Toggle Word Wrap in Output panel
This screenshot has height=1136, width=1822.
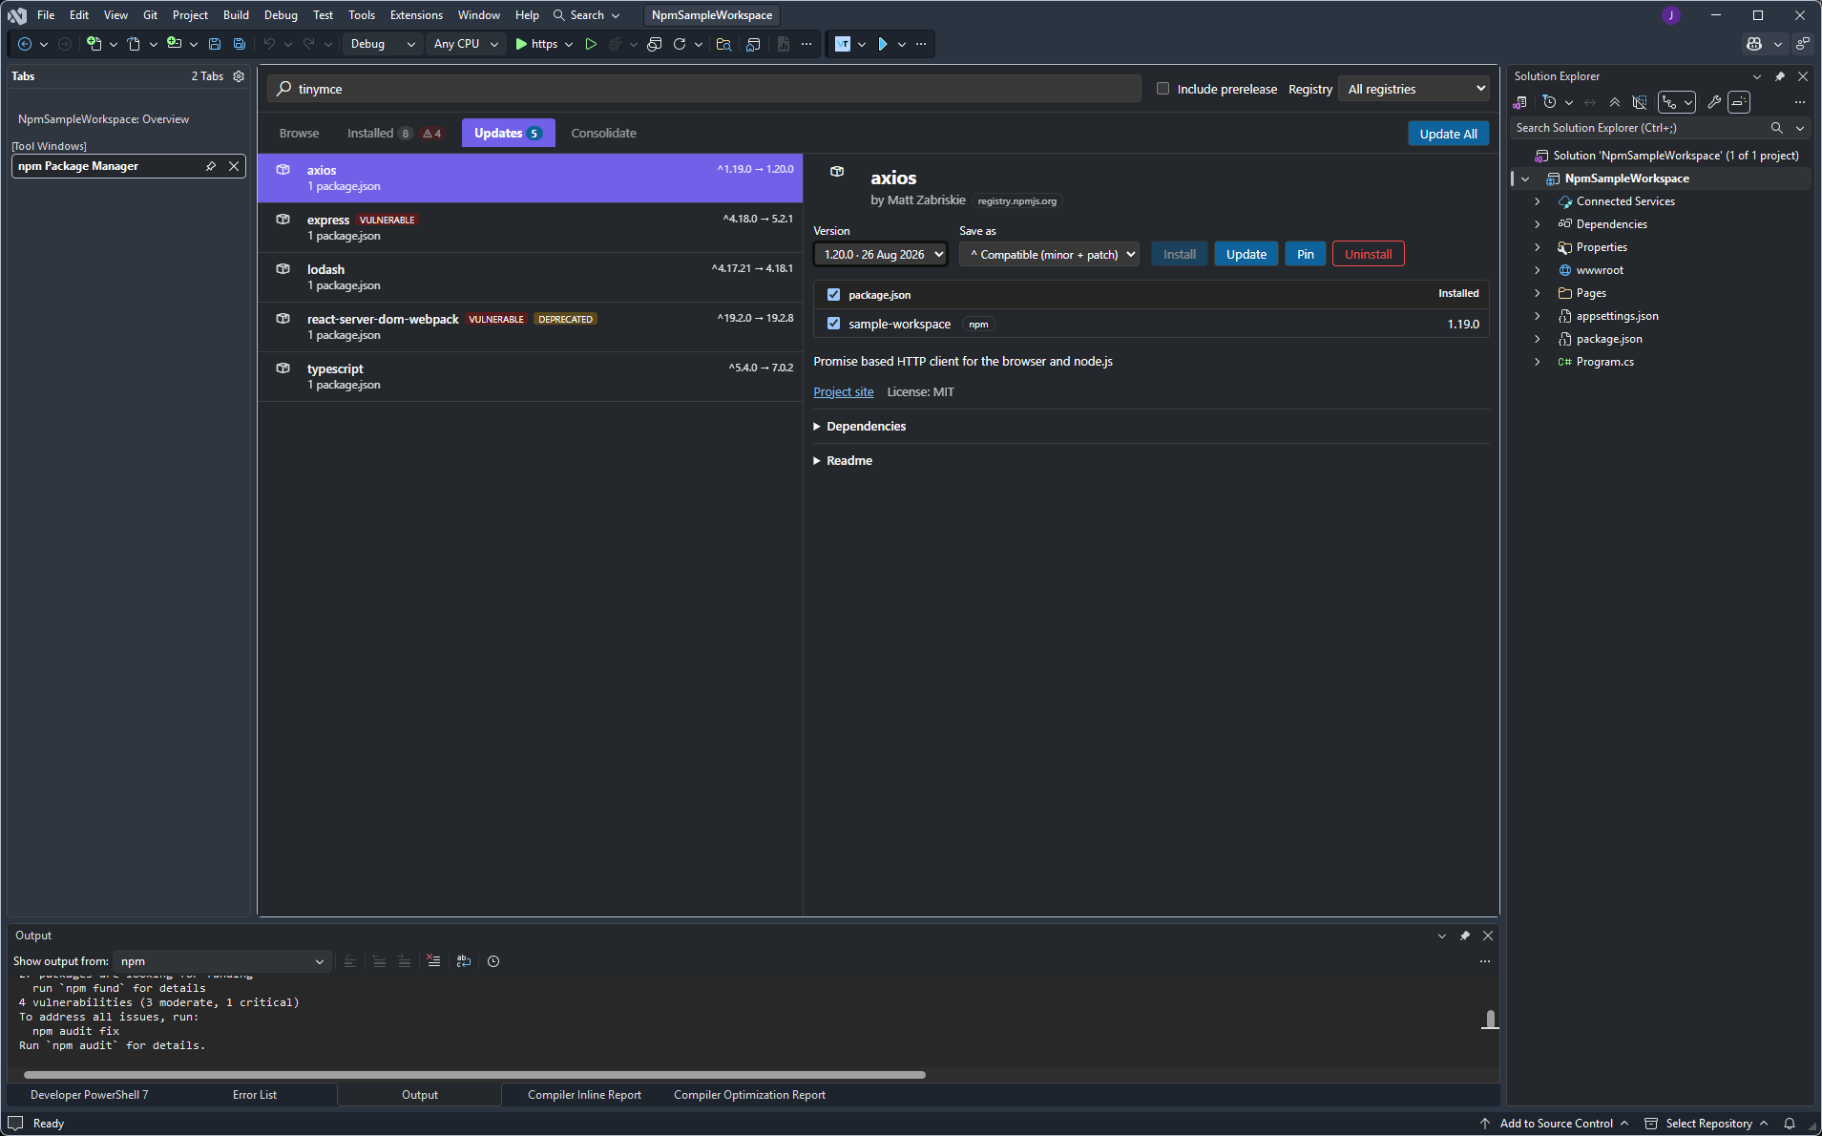(x=464, y=961)
